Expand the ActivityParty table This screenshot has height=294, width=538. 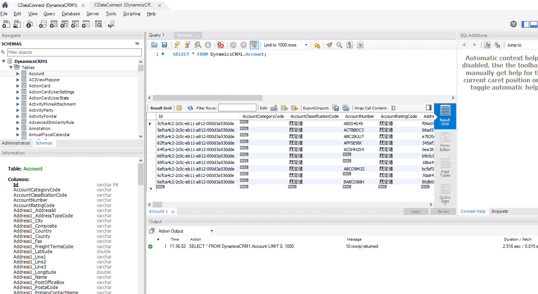[18, 110]
